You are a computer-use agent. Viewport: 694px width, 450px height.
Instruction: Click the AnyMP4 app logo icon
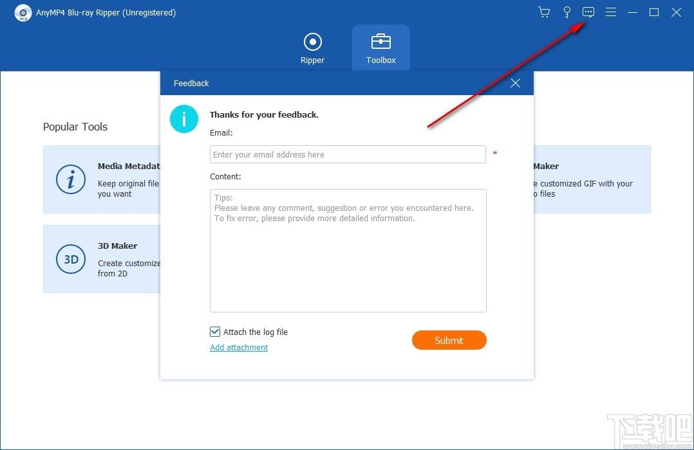pyautogui.click(x=23, y=13)
